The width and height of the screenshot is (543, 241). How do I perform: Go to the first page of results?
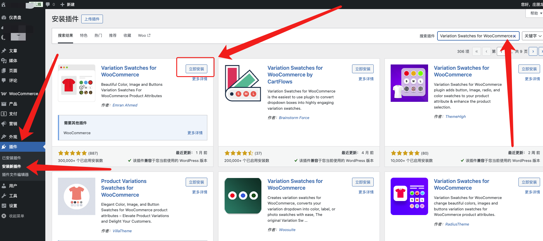point(477,51)
